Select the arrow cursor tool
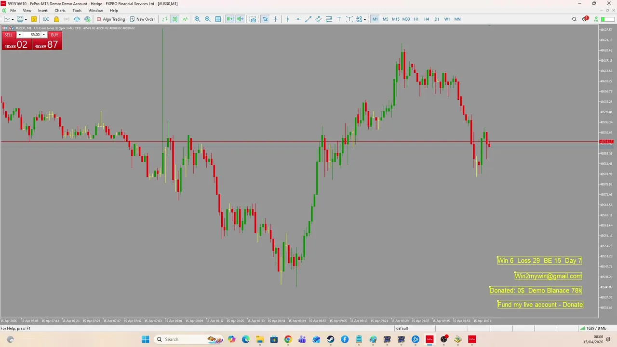 [x=265, y=19]
